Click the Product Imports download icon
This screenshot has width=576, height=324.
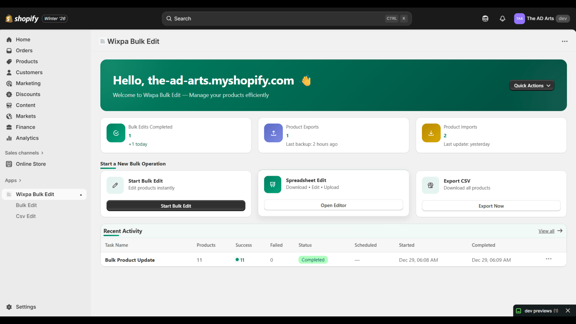pos(431,133)
